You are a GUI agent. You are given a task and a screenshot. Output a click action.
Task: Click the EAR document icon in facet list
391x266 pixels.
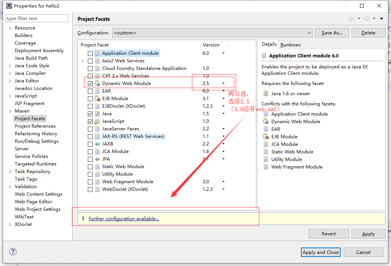point(97,91)
